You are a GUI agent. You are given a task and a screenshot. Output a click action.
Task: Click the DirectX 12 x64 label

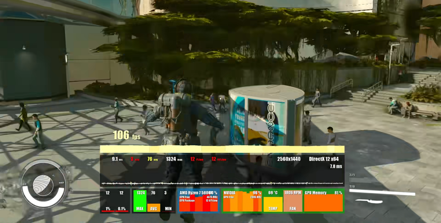[x=324, y=159]
